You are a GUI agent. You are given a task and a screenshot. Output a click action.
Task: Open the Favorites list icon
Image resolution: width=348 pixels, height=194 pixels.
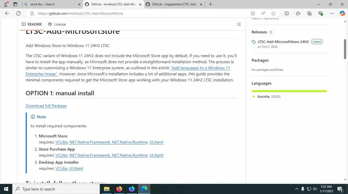pyautogui.click(x=298, y=13)
